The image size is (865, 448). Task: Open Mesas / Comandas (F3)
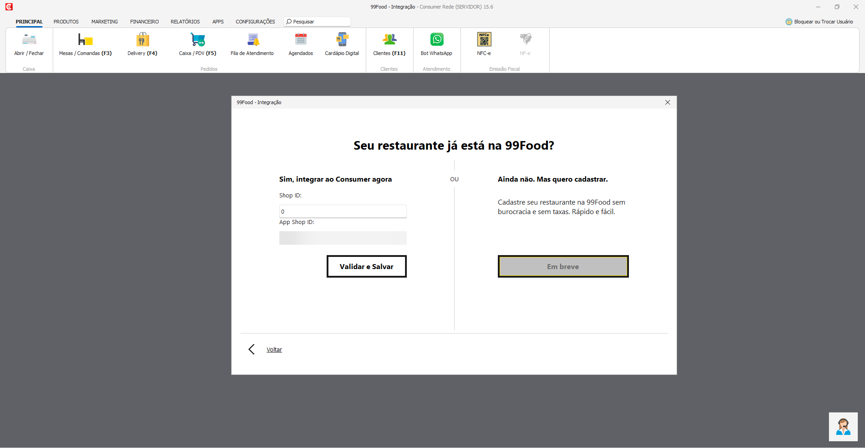pos(85,41)
